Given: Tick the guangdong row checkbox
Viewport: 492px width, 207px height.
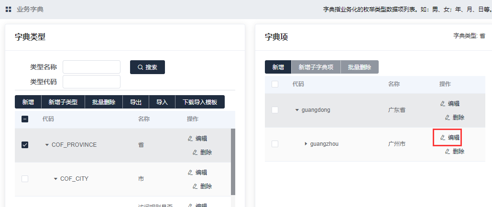Looking at the screenshot, I should point(275,110).
